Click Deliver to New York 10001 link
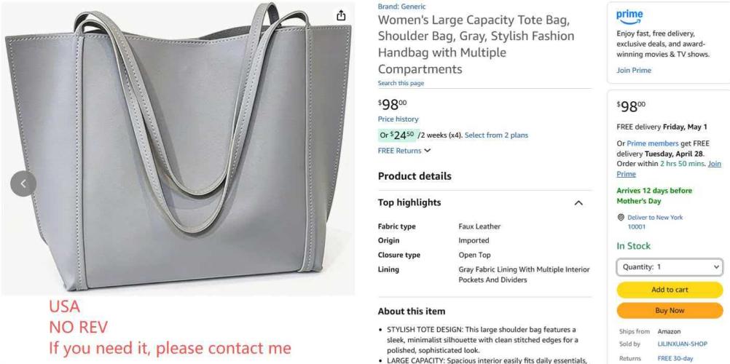The height and width of the screenshot is (364, 730). pos(654,222)
